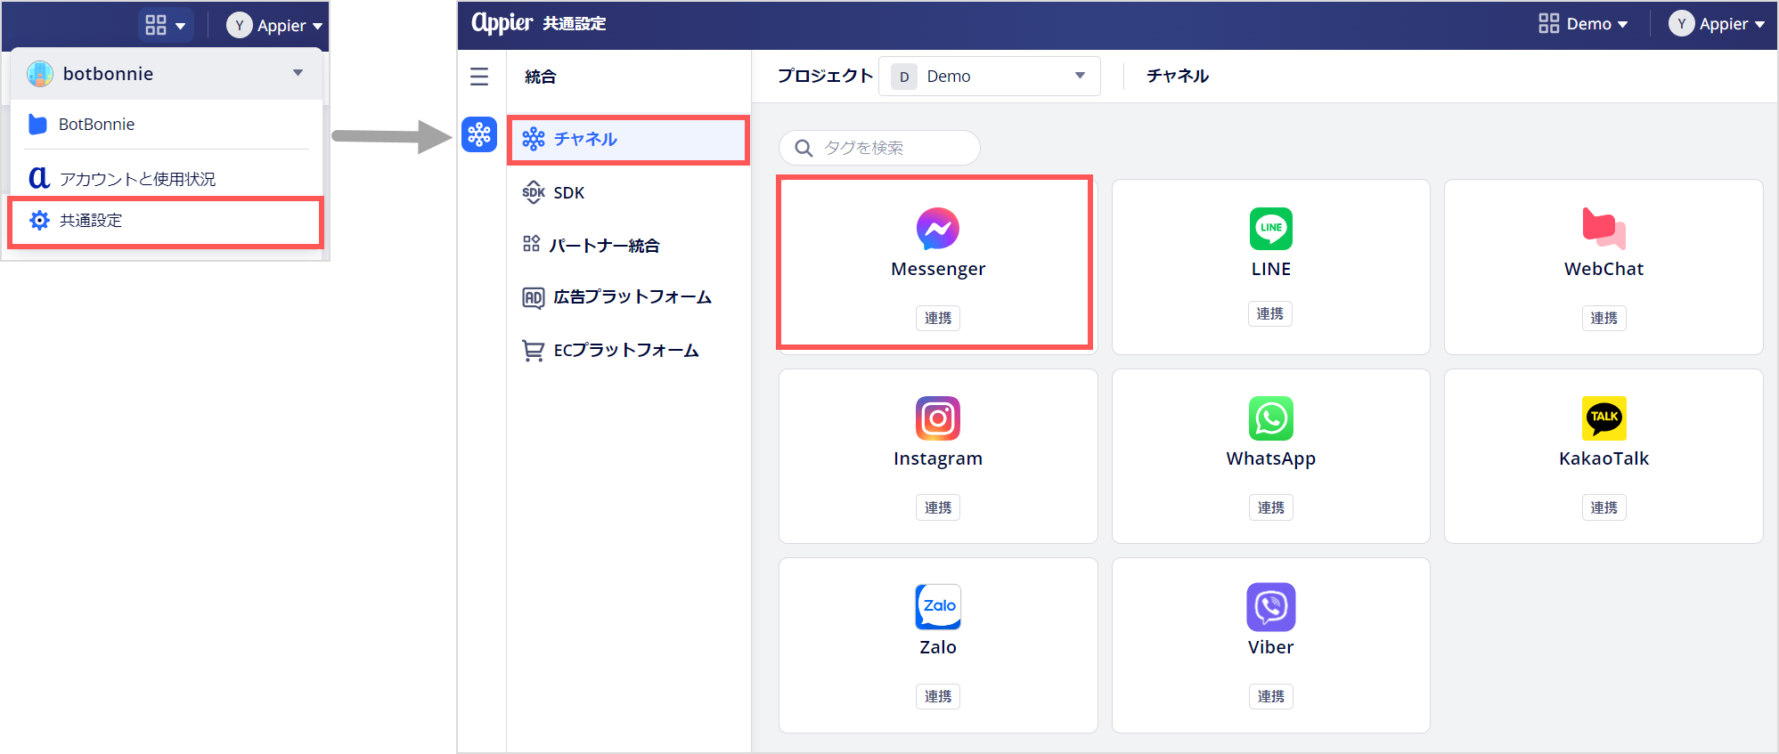Viewport: 1779px width, 754px height.
Task: Expand the Appier user menu in left panel
Action: [x=274, y=25]
